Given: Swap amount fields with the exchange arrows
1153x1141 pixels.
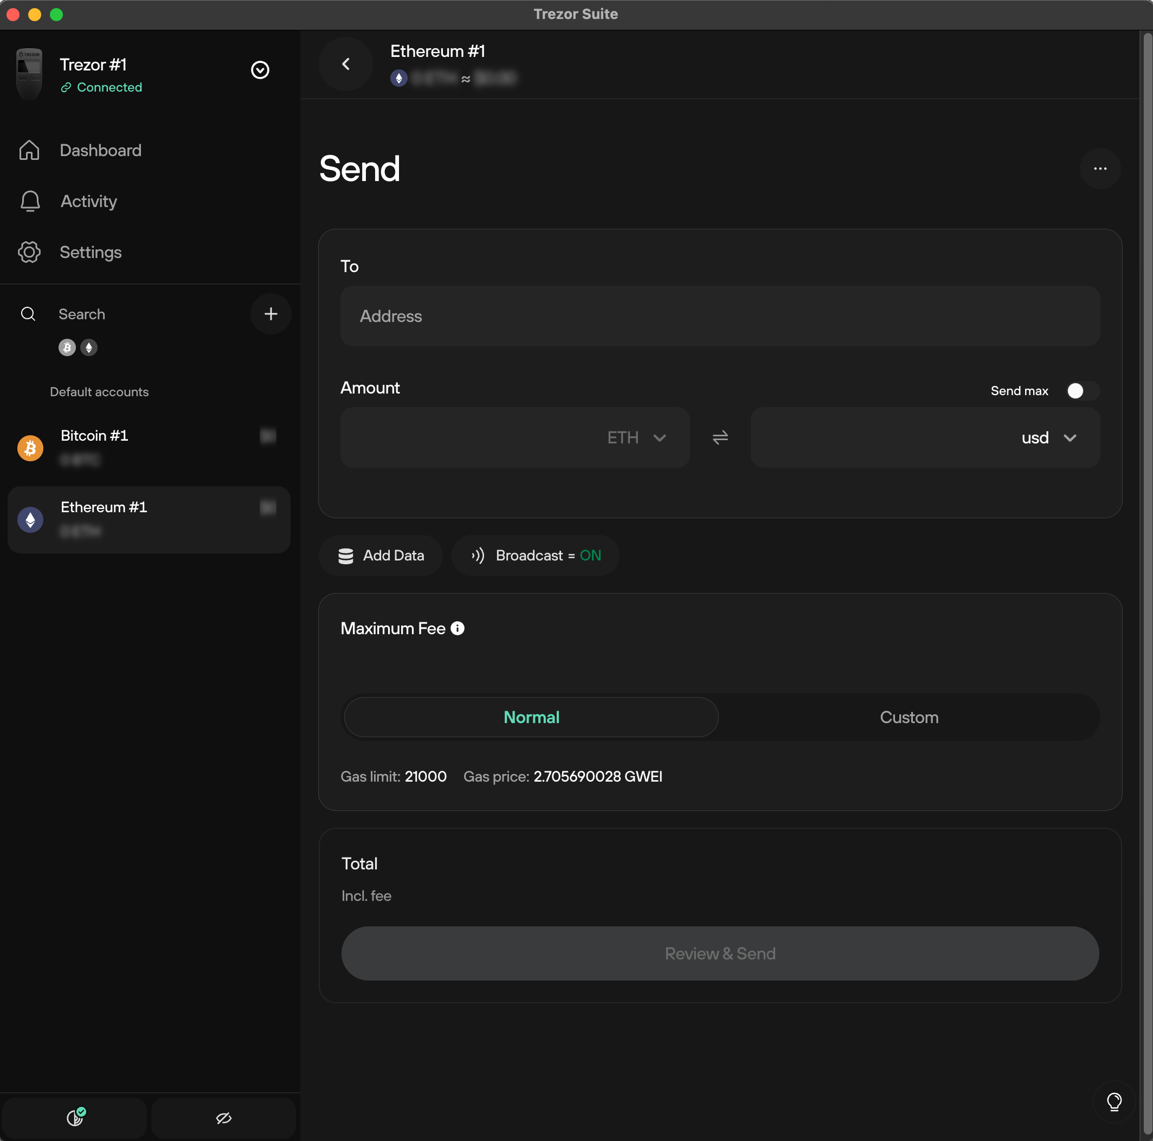Looking at the screenshot, I should (x=720, y=437).
